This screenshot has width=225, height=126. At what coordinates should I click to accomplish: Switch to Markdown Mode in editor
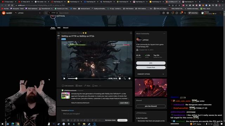point(110,120)
